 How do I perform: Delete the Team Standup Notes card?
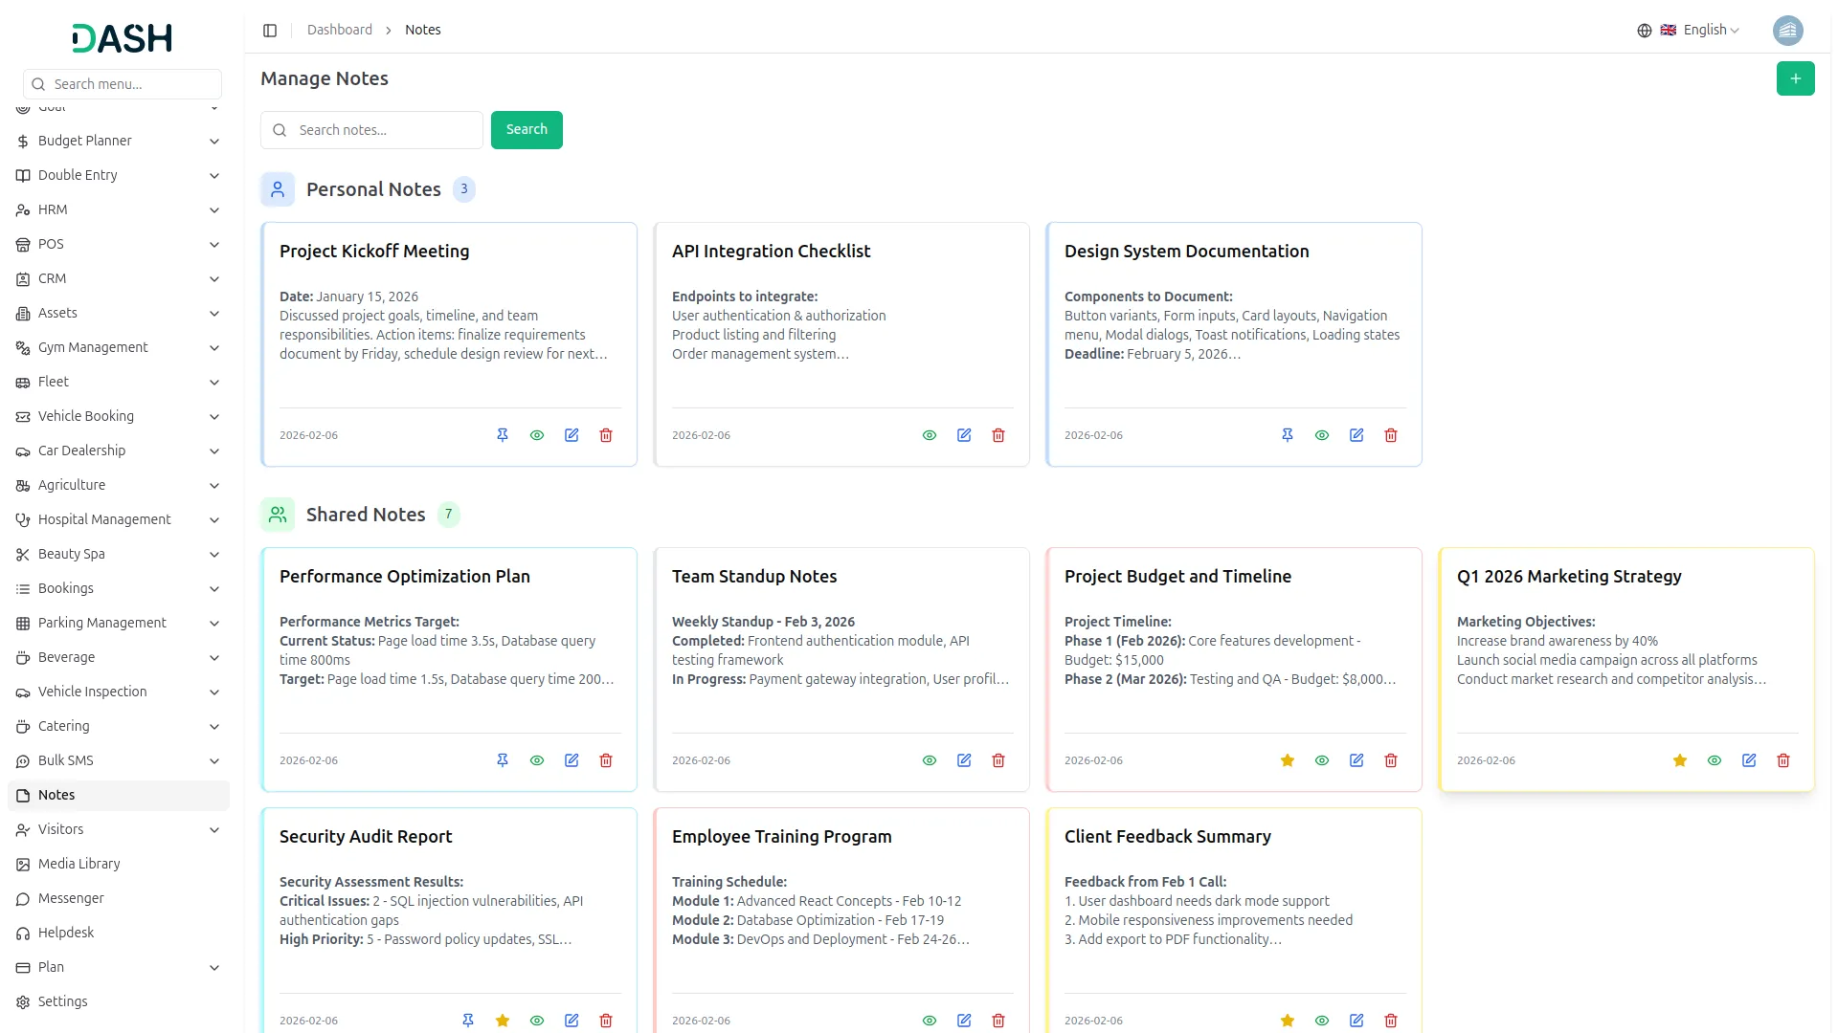click(998, 760)
